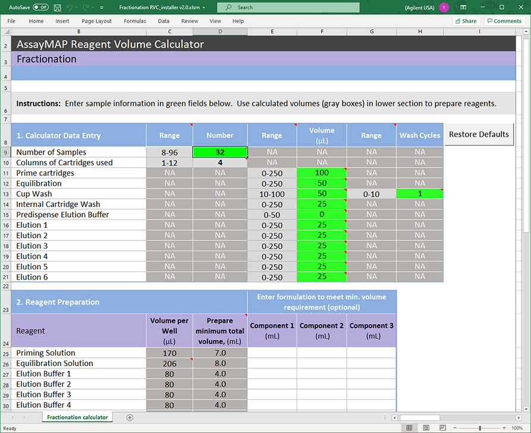Toggle the AutoSave switch
Image resolution: width=531 pixels, height=433 pixels.
[x=40, y=7]
